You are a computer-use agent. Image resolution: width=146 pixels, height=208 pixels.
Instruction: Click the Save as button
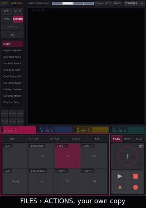click(20, 121)
